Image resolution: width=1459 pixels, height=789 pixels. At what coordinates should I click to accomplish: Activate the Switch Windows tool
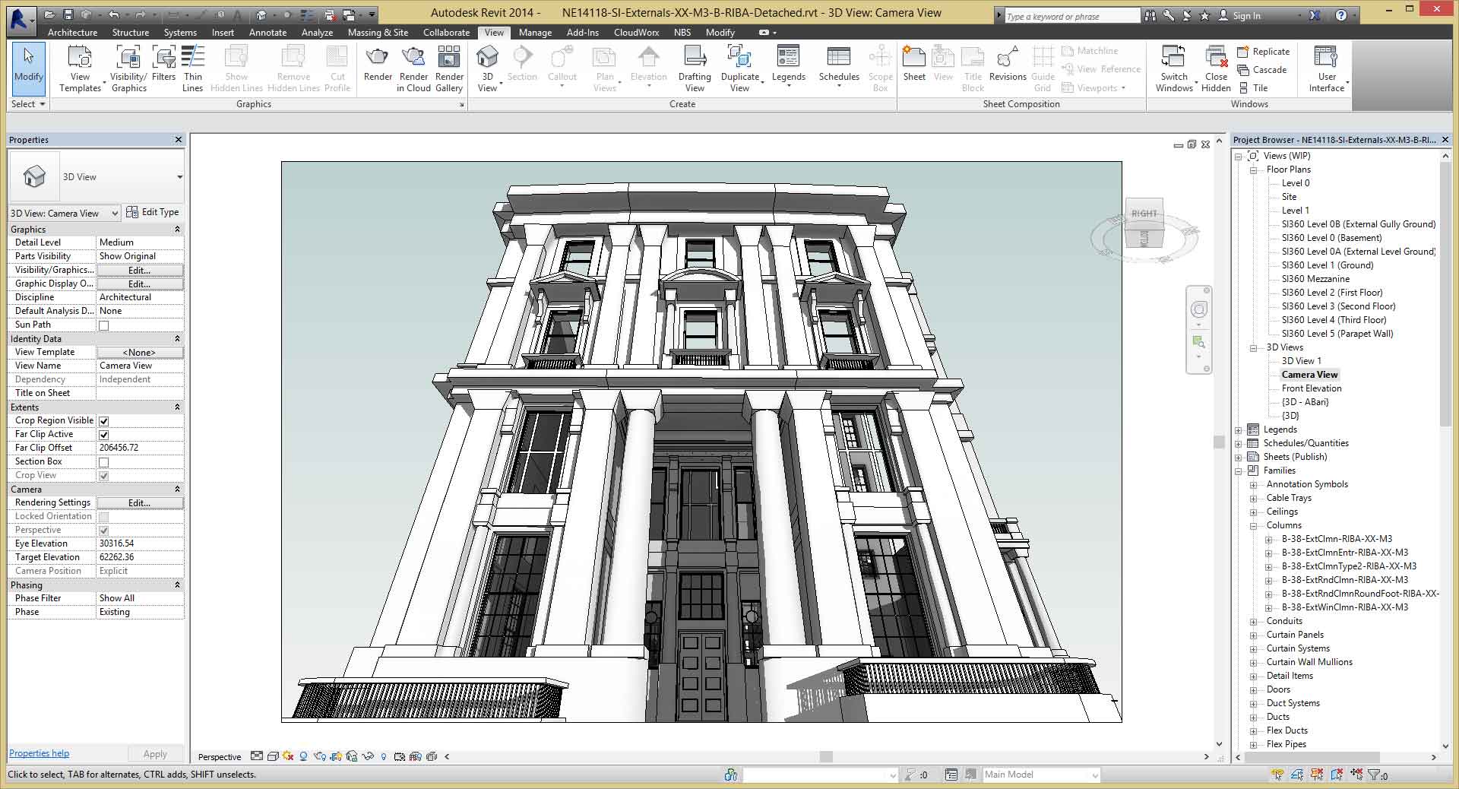[x=1173, y=67]
